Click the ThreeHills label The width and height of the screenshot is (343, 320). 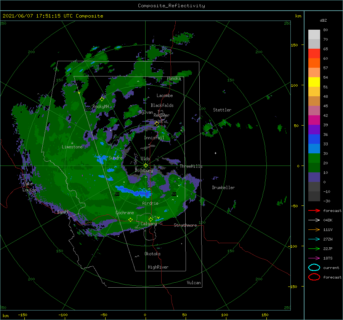191,166
